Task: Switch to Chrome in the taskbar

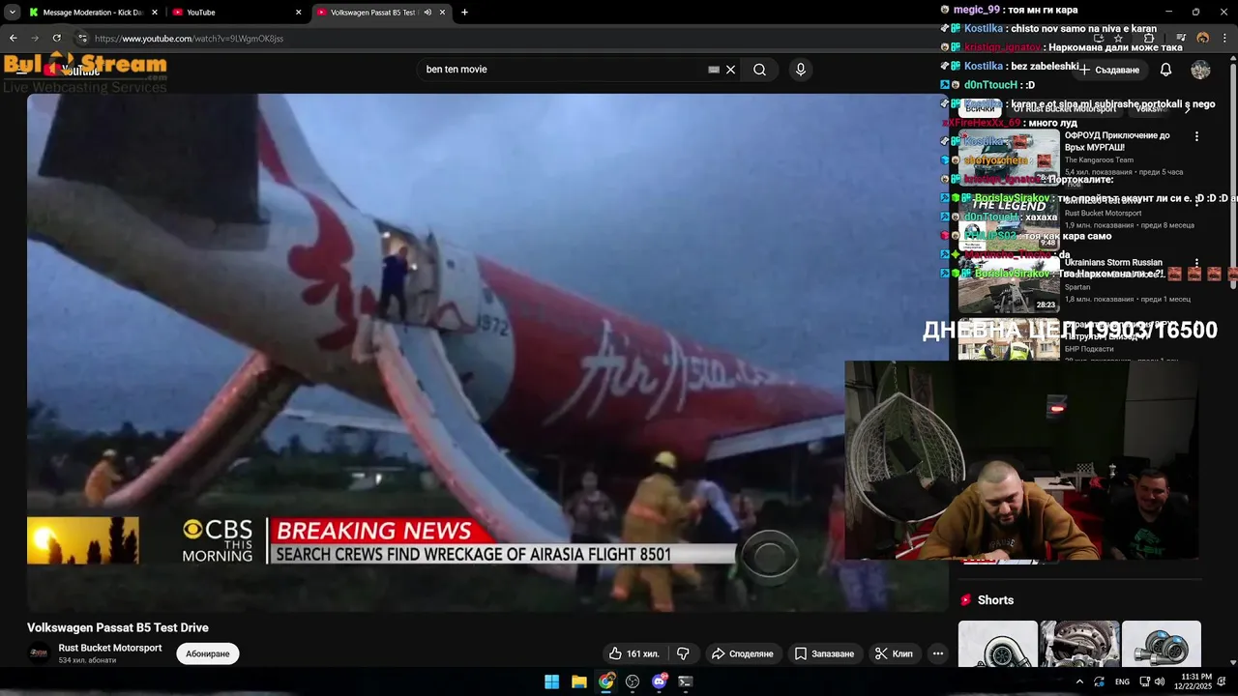Action: coord(605,681)
